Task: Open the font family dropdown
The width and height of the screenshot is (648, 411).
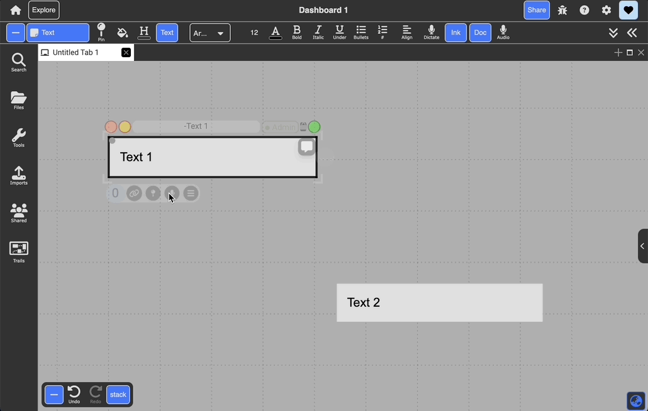Action: (x=210, y=33)
